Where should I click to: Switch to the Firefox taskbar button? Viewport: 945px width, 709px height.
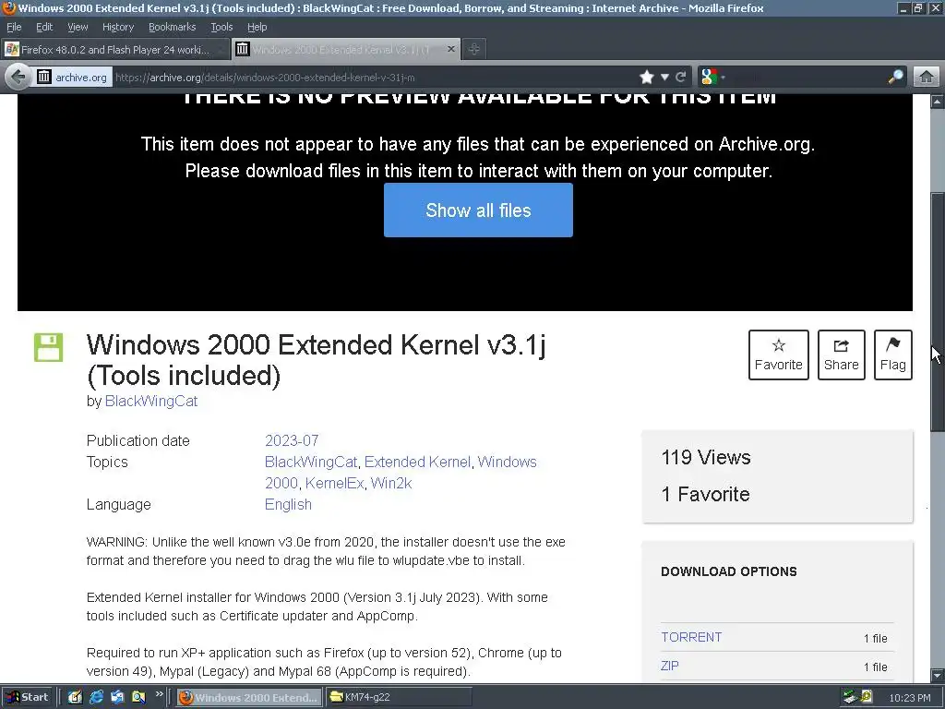point(249,698)
